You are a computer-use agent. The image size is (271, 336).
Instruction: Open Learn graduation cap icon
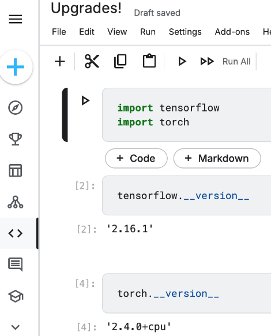click(16, 296)
